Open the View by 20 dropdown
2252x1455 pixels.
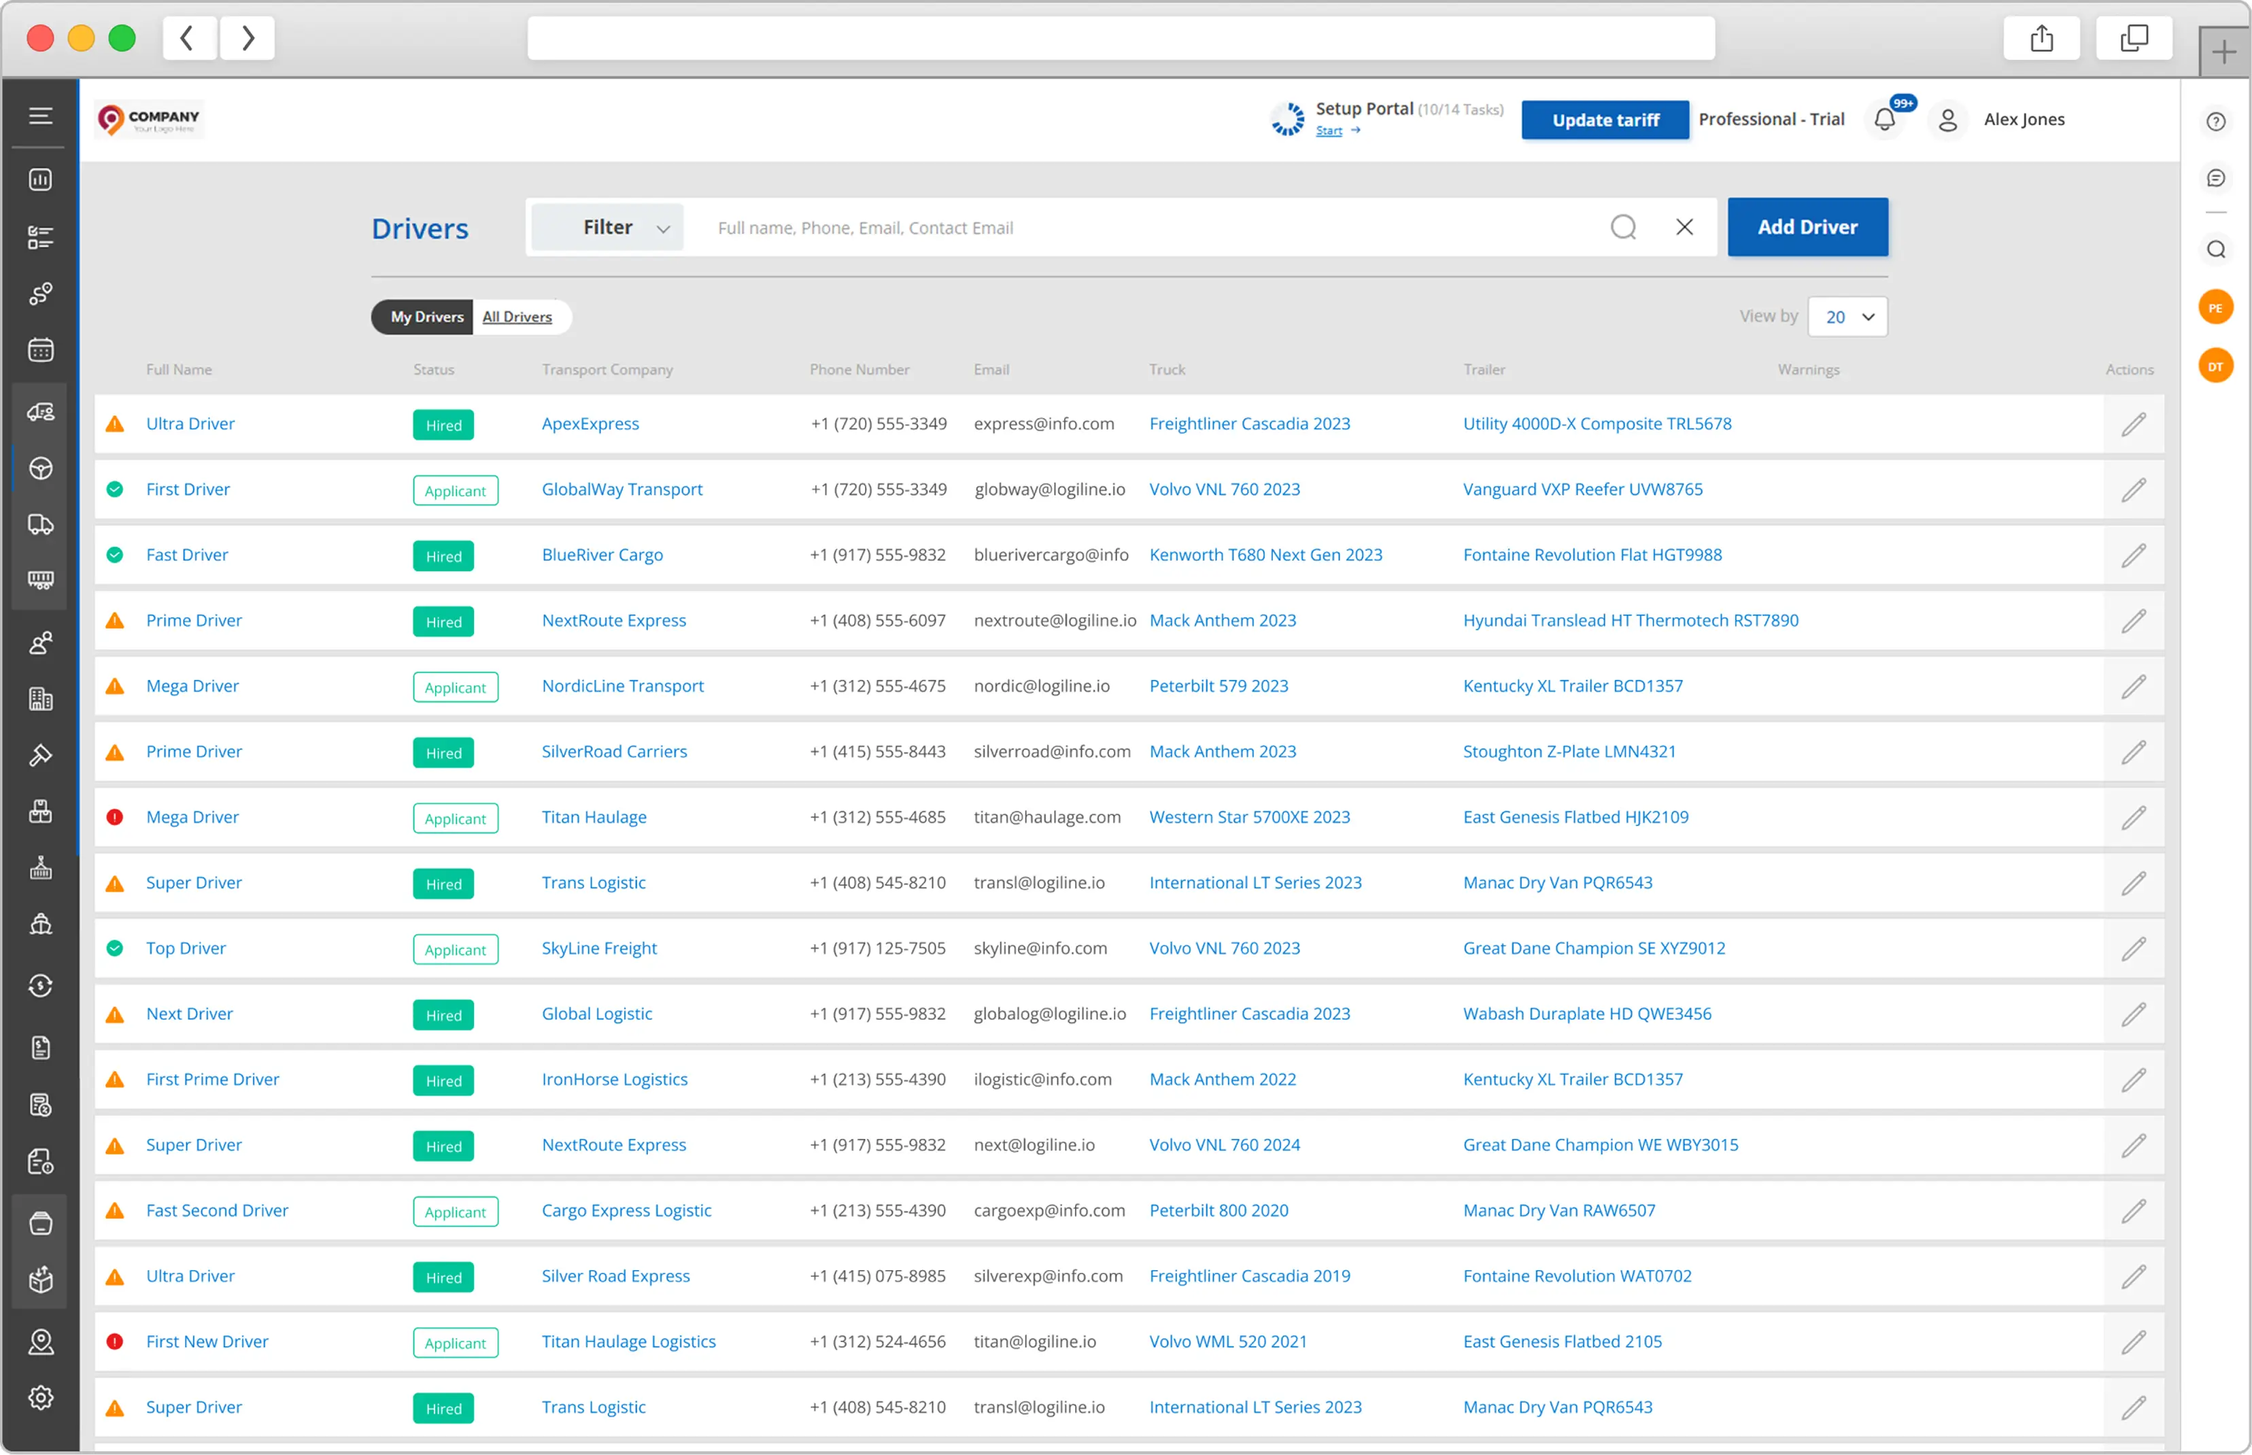point(1847,317)
